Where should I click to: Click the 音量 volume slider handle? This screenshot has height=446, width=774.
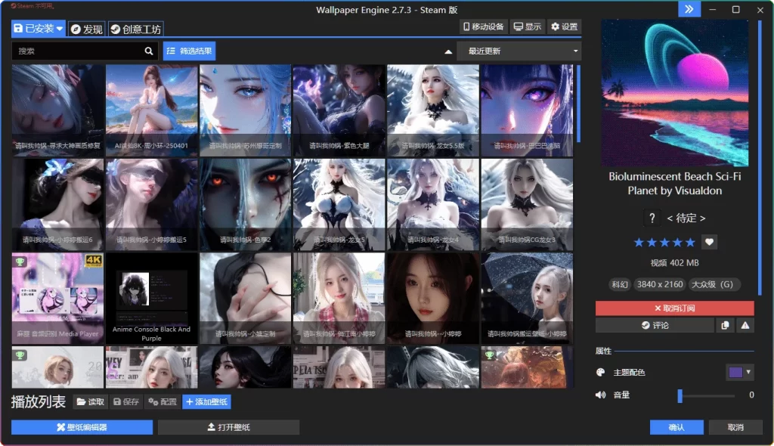(680, 395)
